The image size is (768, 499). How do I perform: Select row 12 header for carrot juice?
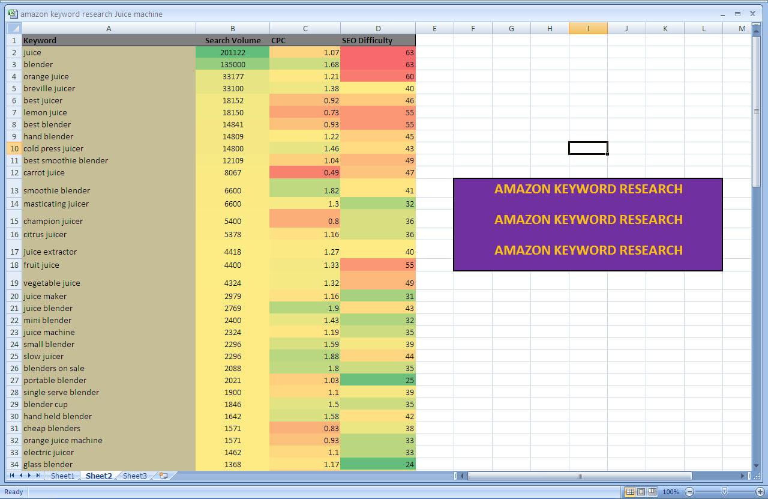pyautogui.click(x=13, y=172)
